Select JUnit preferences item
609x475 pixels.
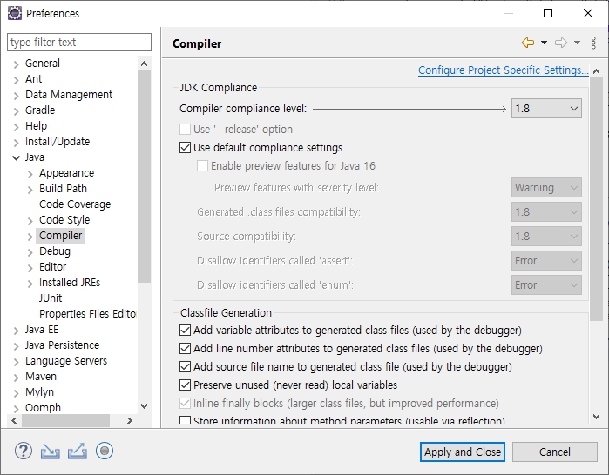[51, 298]
